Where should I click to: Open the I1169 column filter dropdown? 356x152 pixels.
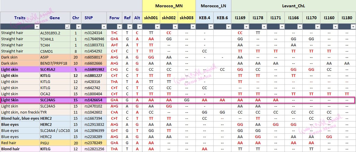pyautogui.click(x=246, y=27)
